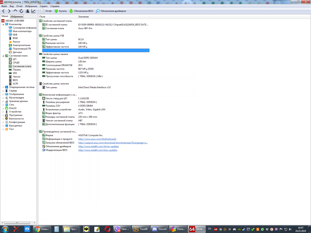Select Память tree item
Image resolution: width=311 pixels, height=233 pixels.
pyautogui.click(x=15, y=70)
